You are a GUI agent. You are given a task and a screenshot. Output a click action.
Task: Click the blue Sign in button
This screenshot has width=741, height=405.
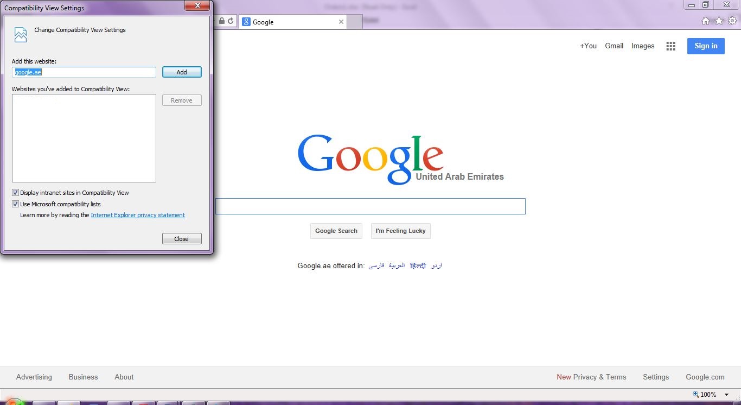(706, 46)
